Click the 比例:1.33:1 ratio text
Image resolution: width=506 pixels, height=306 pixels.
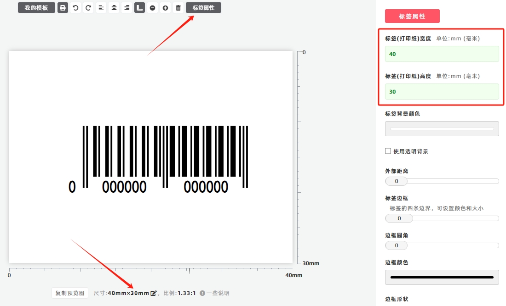179,293
